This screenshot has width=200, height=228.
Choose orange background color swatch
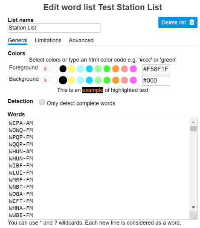coord(116,80)
